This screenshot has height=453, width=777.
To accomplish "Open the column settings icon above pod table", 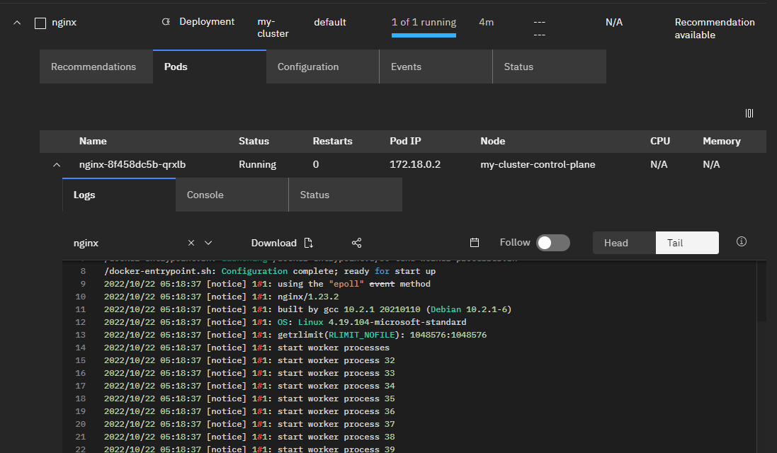I will coord(749,113).
